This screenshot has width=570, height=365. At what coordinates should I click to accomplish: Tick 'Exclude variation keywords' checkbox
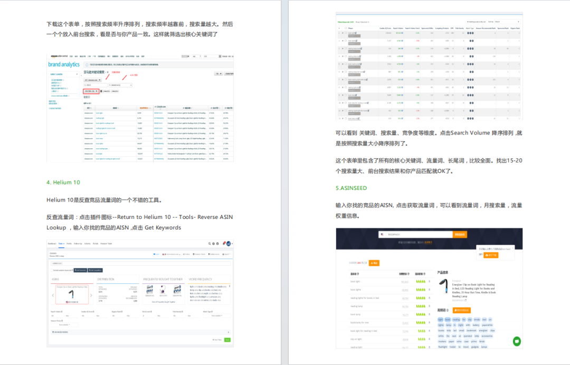tap(52, 270)
